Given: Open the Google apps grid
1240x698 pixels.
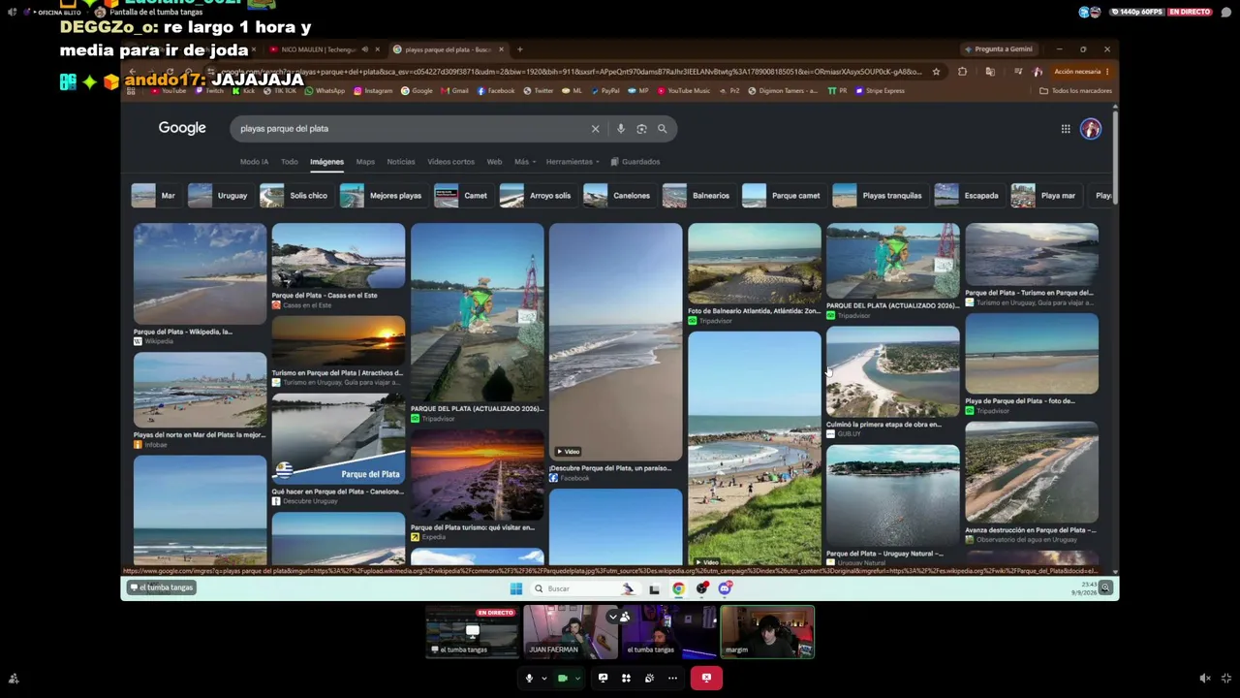Looking at the screenshot, I should pos(1066,129).
